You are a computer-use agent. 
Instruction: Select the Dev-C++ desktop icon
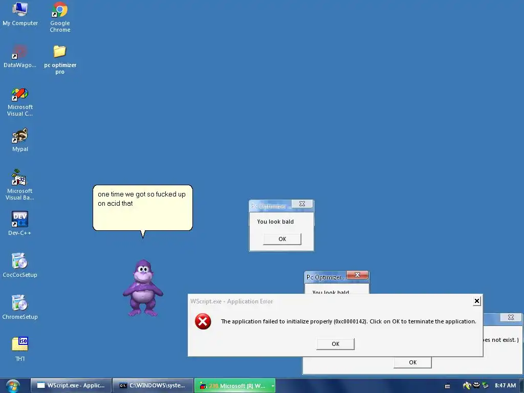click(20, 223)
